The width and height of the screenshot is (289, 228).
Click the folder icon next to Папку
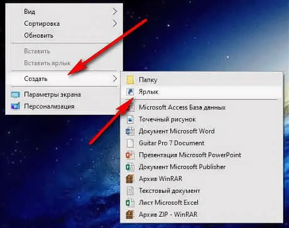click(x=130, y=80)
